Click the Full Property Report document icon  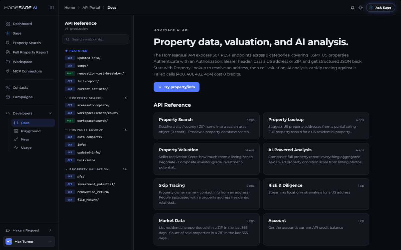tap(8, 52)
